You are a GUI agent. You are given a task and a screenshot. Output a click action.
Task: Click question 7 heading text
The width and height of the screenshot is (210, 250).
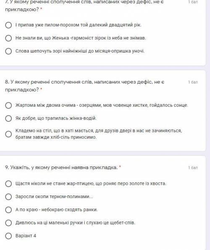[x=84, y=6]
